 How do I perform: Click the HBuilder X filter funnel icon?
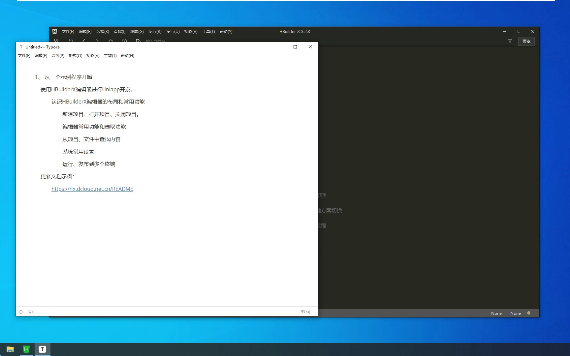pos(510,41)
